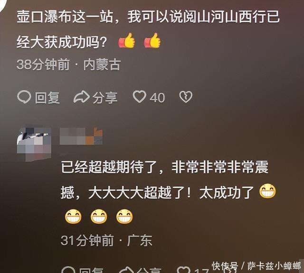Click the '分享' label under the 壶口瀑布 comment
The image size is (304, 273).
point(105,98)
